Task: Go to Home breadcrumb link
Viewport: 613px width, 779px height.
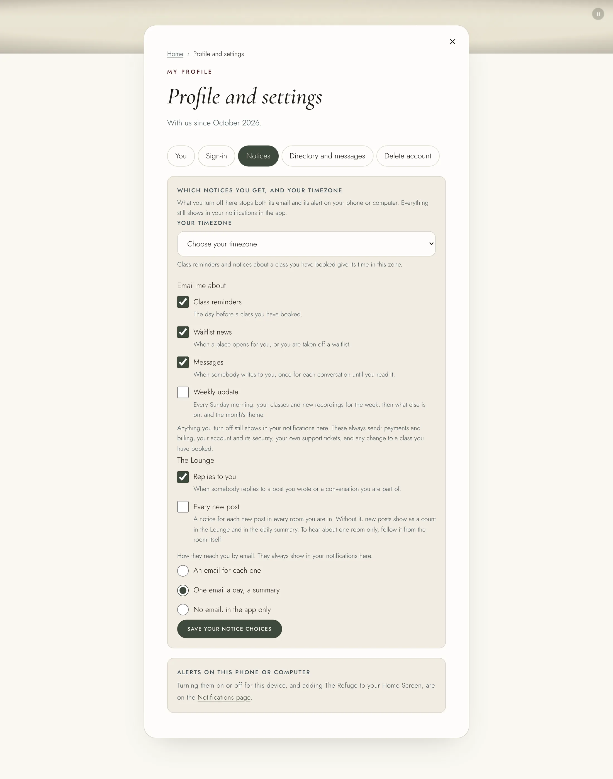Action: 175,54
